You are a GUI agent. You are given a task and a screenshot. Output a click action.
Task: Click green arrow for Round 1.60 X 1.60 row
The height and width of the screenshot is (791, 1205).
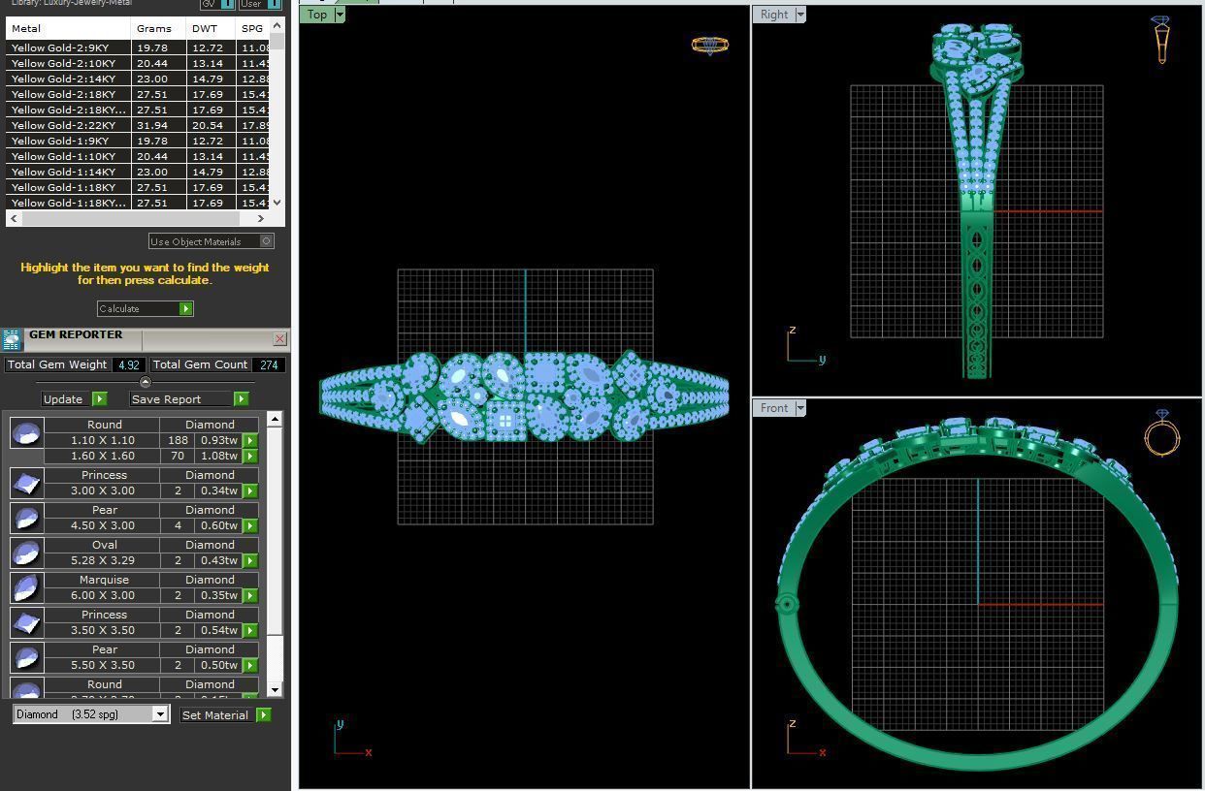250,456
